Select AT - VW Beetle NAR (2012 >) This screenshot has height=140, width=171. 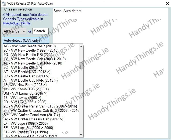(41, 72)
